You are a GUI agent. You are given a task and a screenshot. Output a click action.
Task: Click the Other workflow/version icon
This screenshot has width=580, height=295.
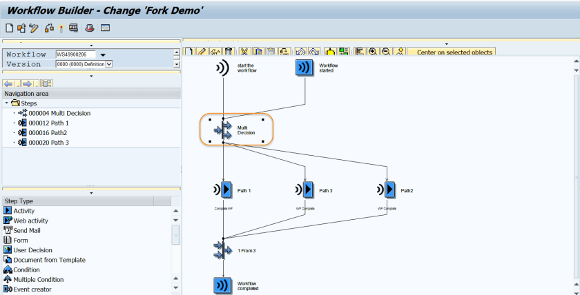(21, 28)
